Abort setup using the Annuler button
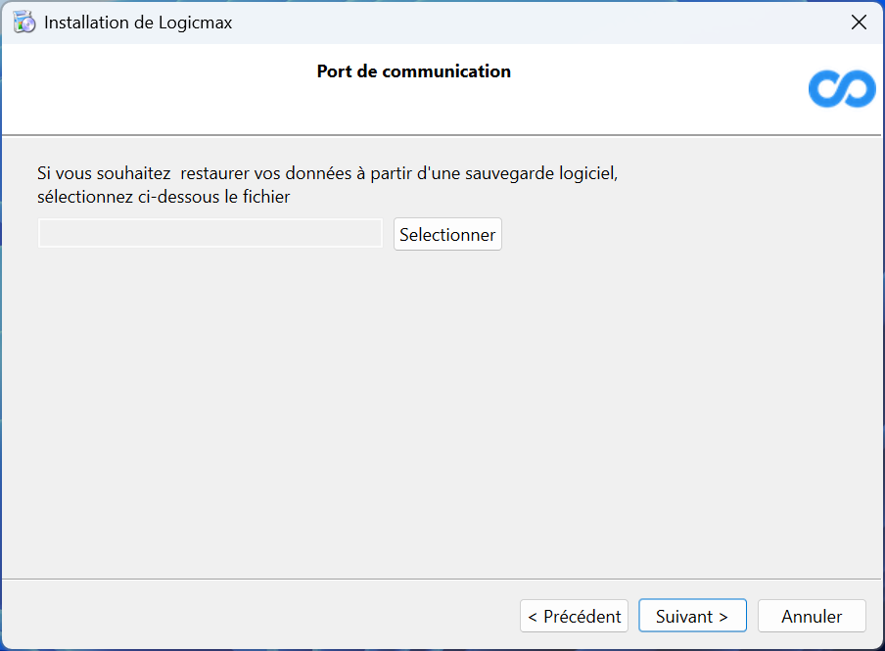 812,616
